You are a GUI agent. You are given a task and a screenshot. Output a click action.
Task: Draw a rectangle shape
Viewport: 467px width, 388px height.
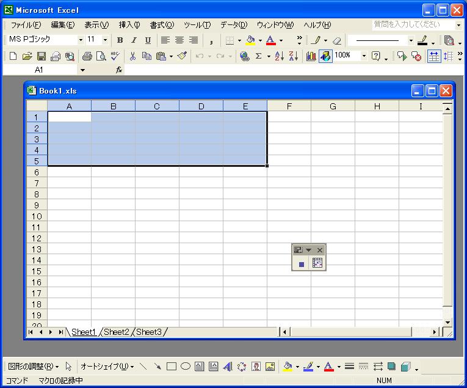coord(172,366)
